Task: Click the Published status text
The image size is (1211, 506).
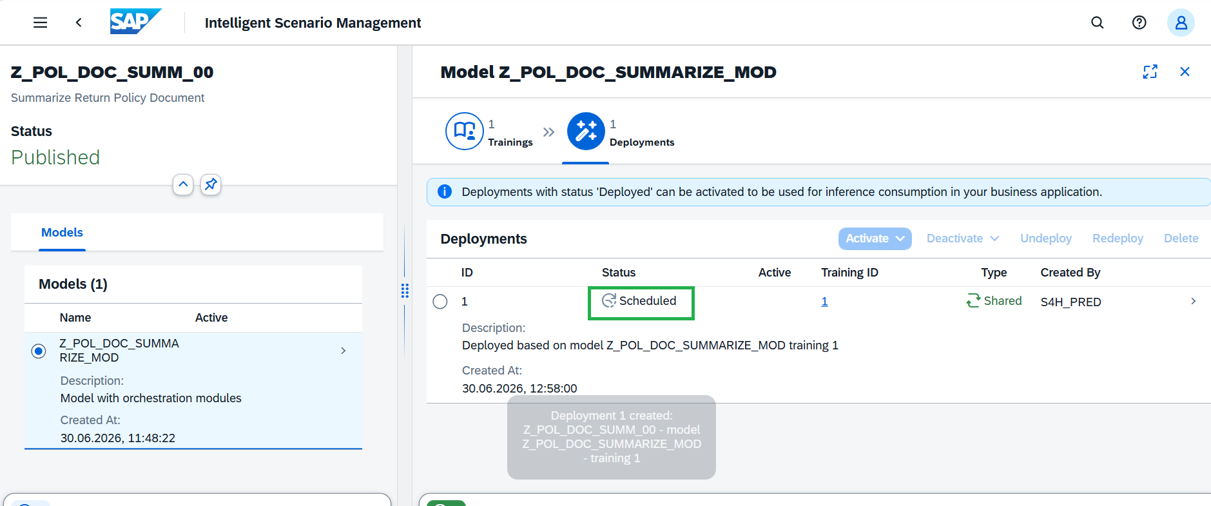Action: (x=55, y=157)
